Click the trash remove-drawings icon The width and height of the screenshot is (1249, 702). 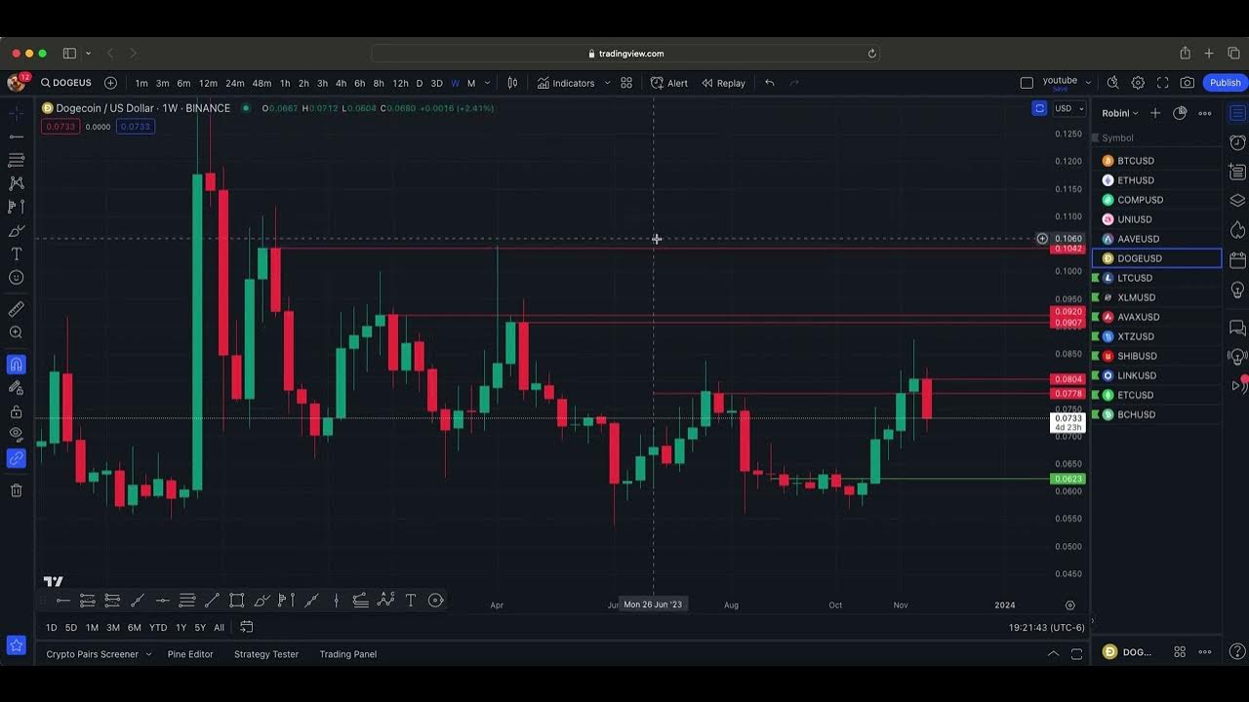pos(16,490)
